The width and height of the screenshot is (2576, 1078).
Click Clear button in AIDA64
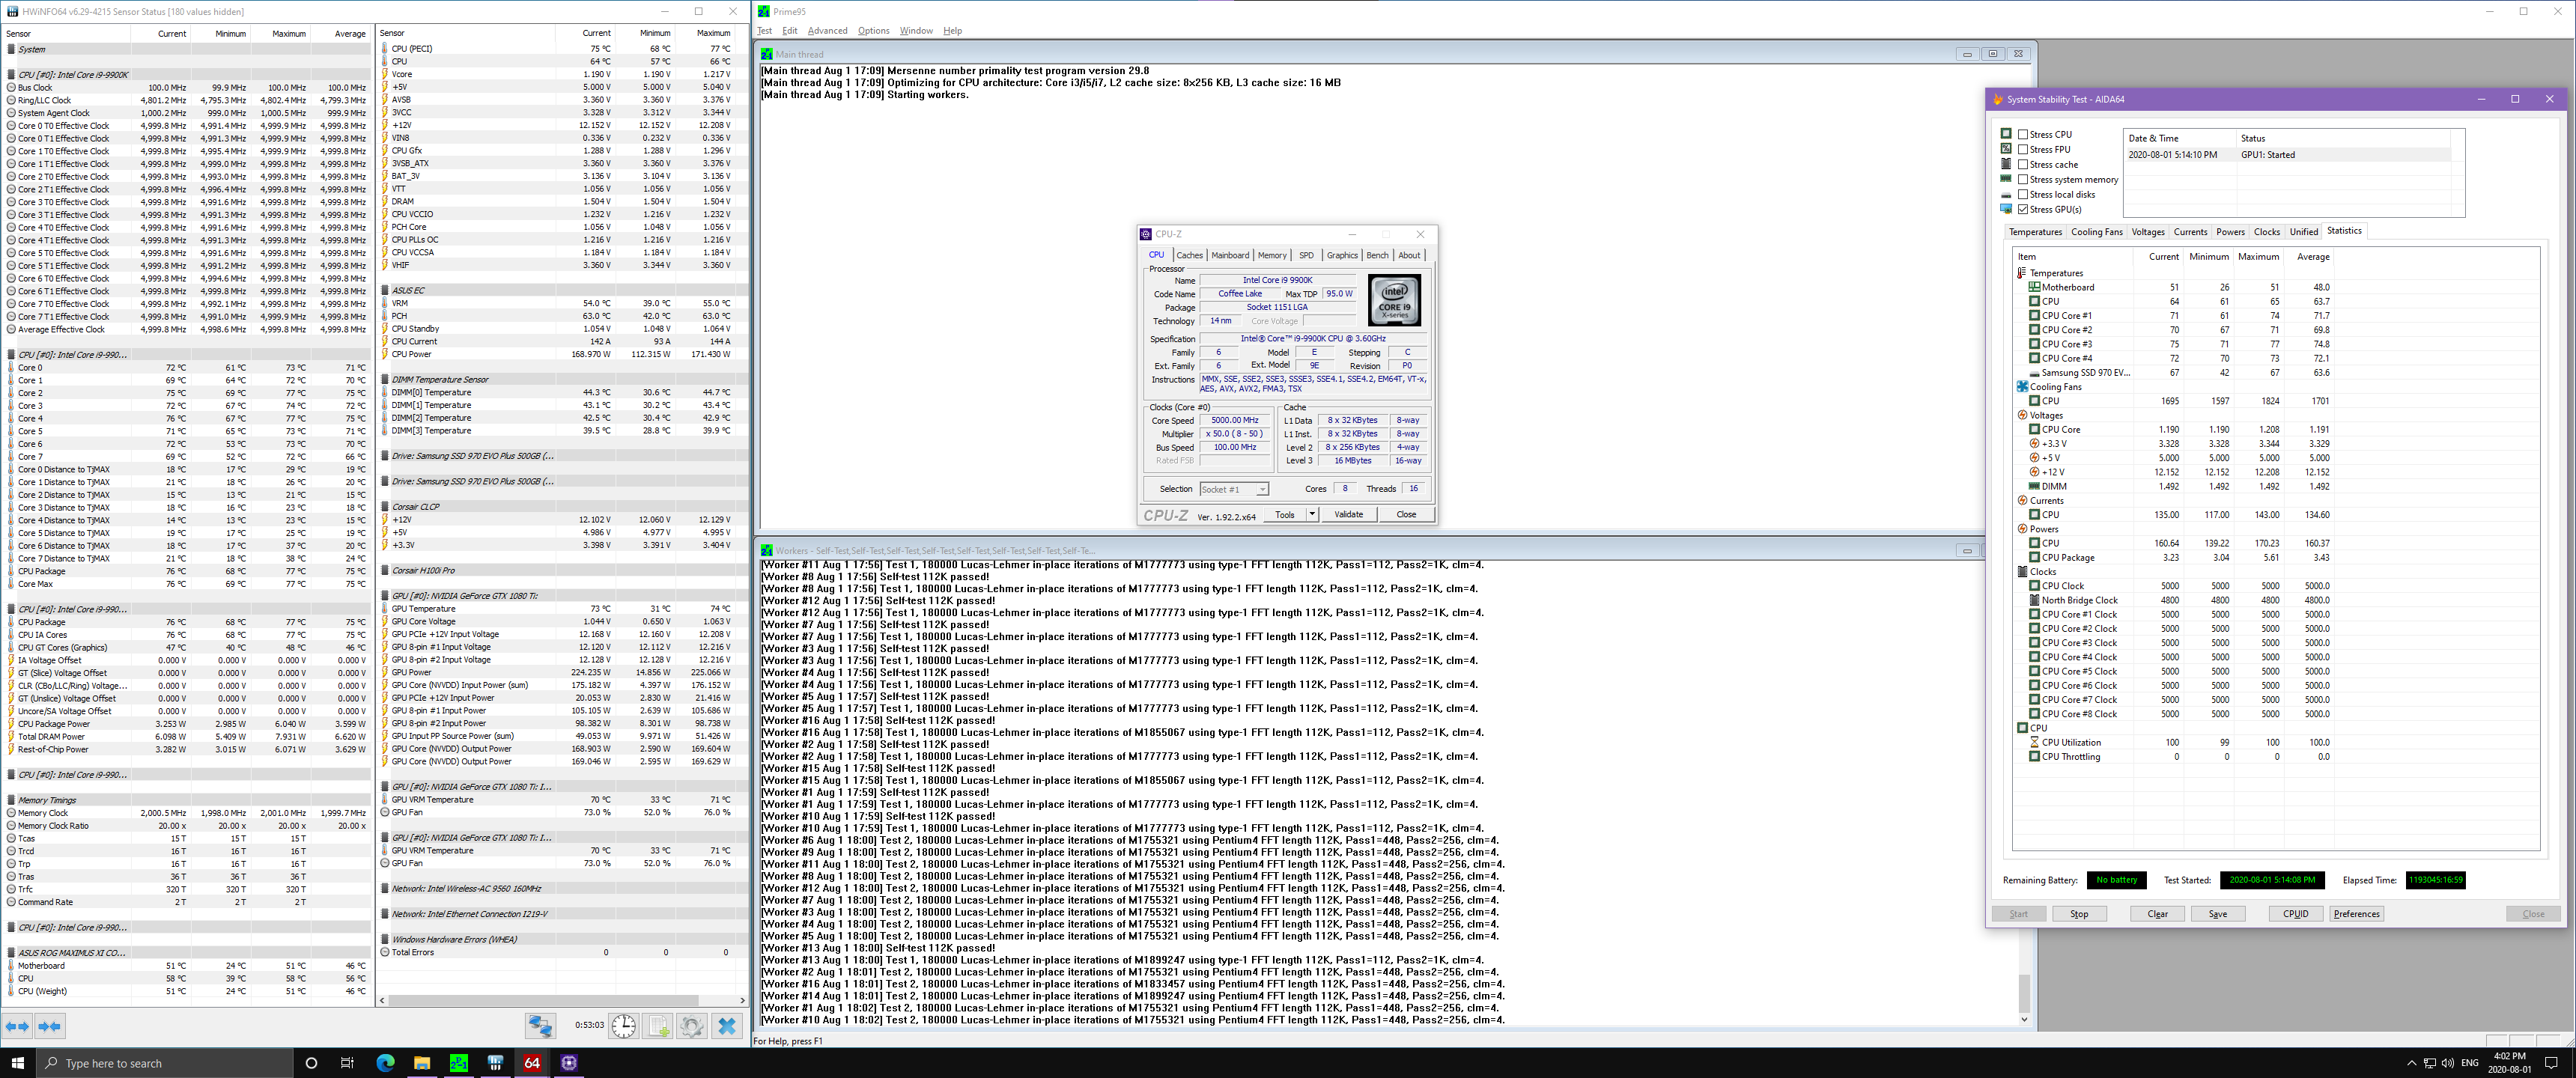pyautogui.click(x=2157, y=914)
